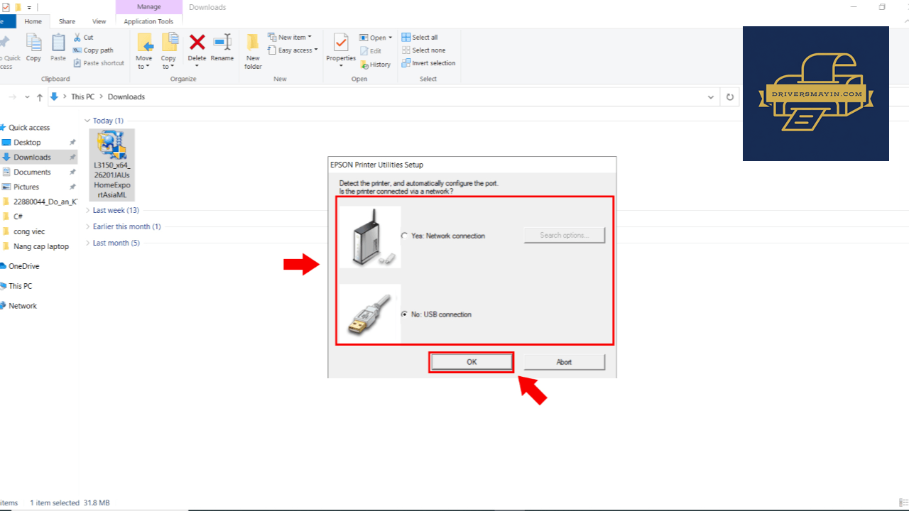Viewport: 909px width, 511px height.
Task: Click This PC in the address breadcrumb
Action: click(82, 97)
